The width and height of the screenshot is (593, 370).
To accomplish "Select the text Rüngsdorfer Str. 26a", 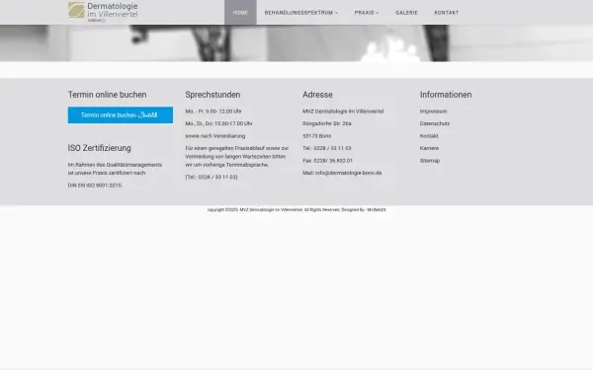I will click(327, 123).
